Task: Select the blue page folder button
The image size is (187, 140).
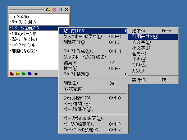Action: coord(29,74)
